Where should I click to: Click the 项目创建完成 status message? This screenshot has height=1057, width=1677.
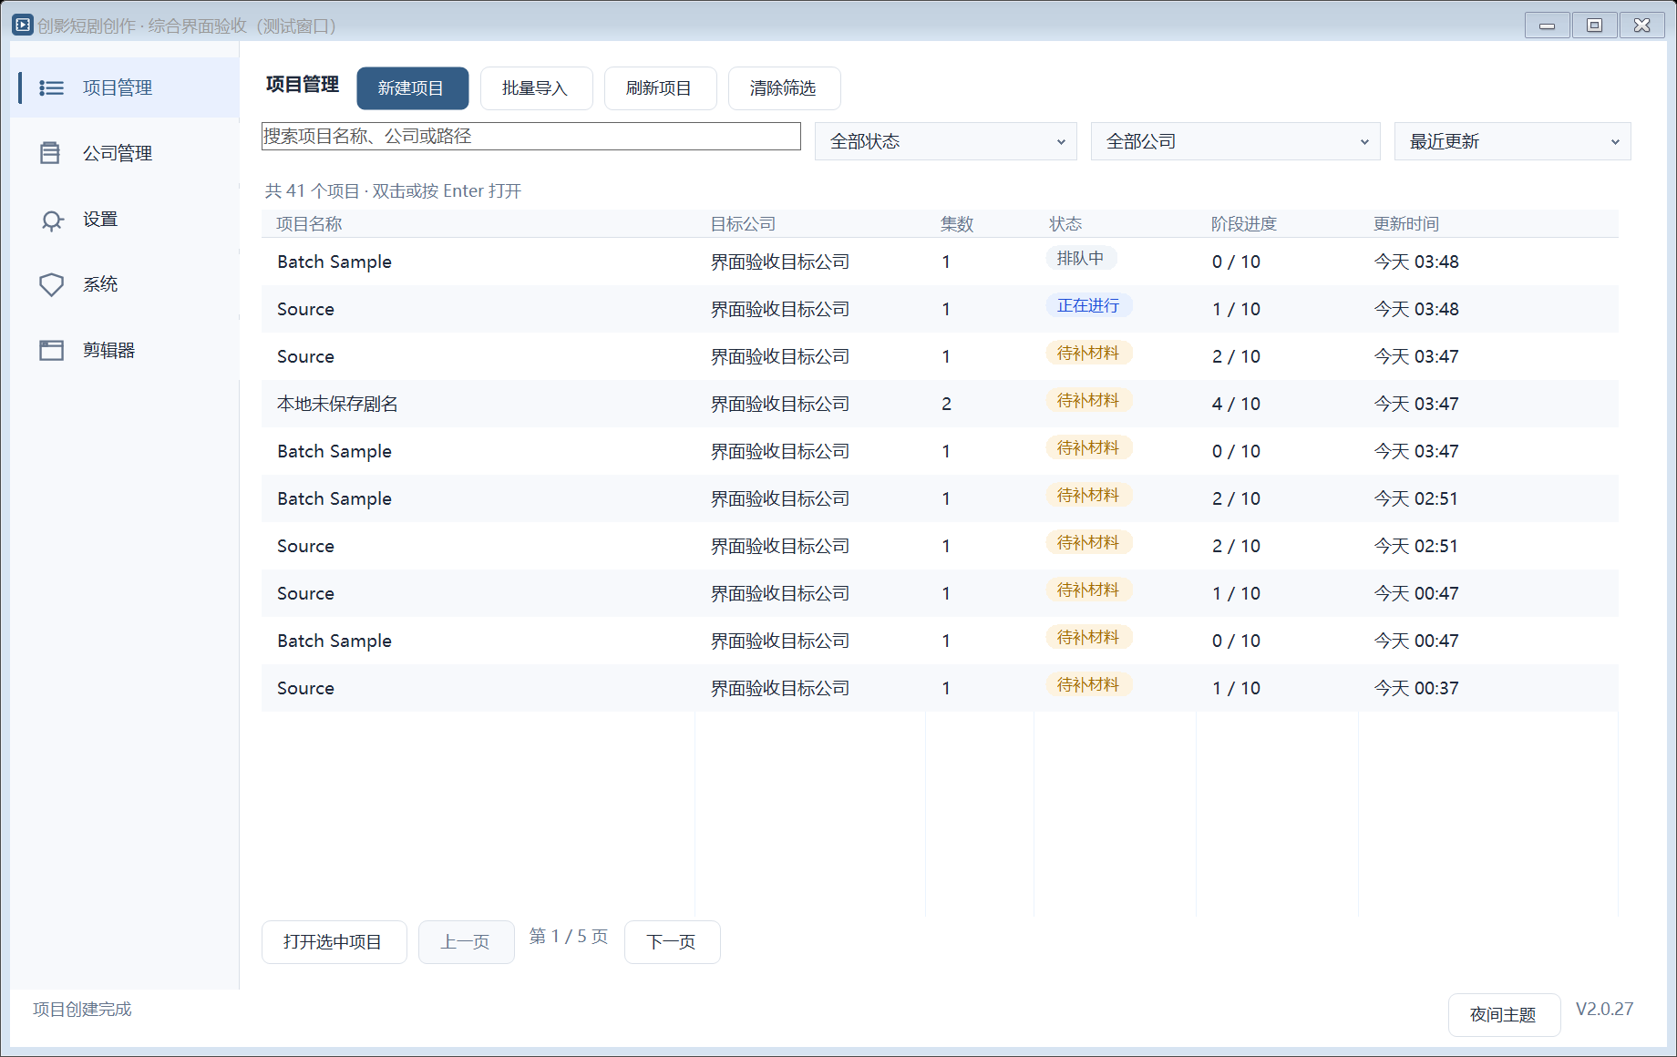(x=83, y=1010)
